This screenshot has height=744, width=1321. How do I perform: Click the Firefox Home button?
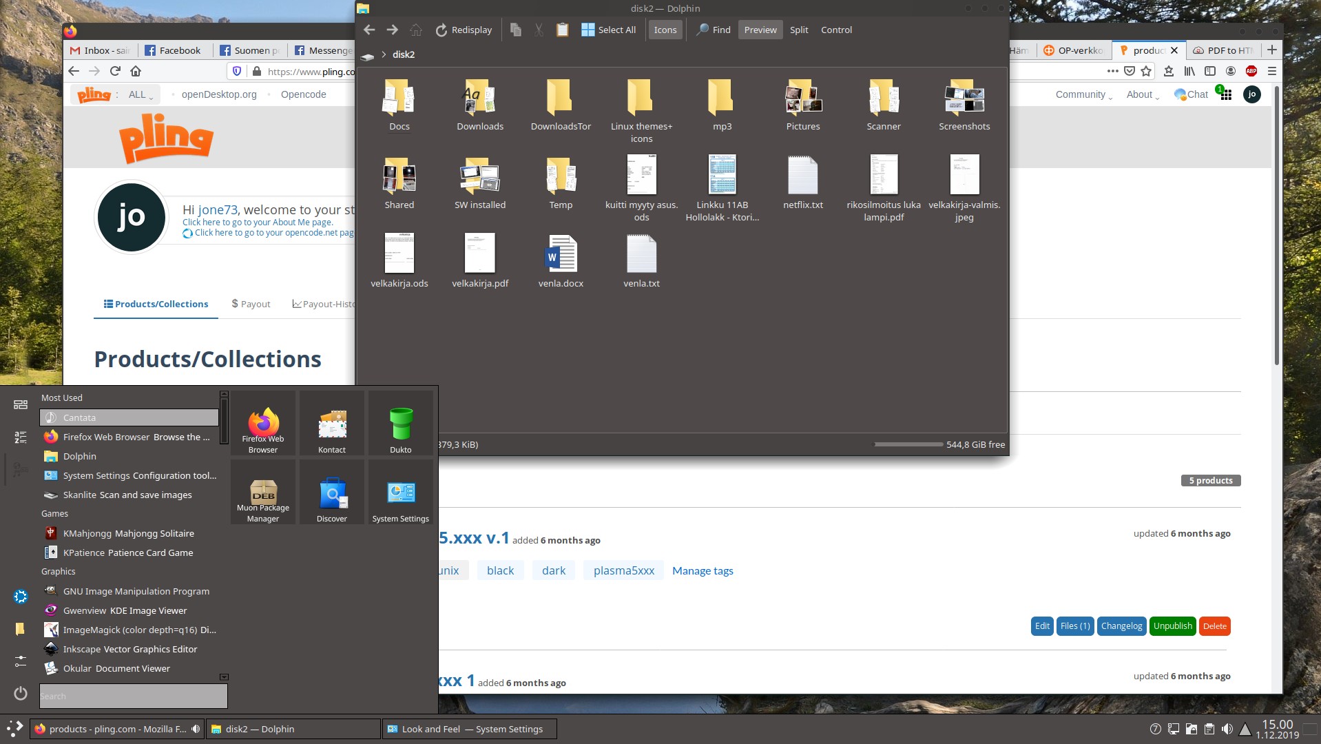(136, 71)
